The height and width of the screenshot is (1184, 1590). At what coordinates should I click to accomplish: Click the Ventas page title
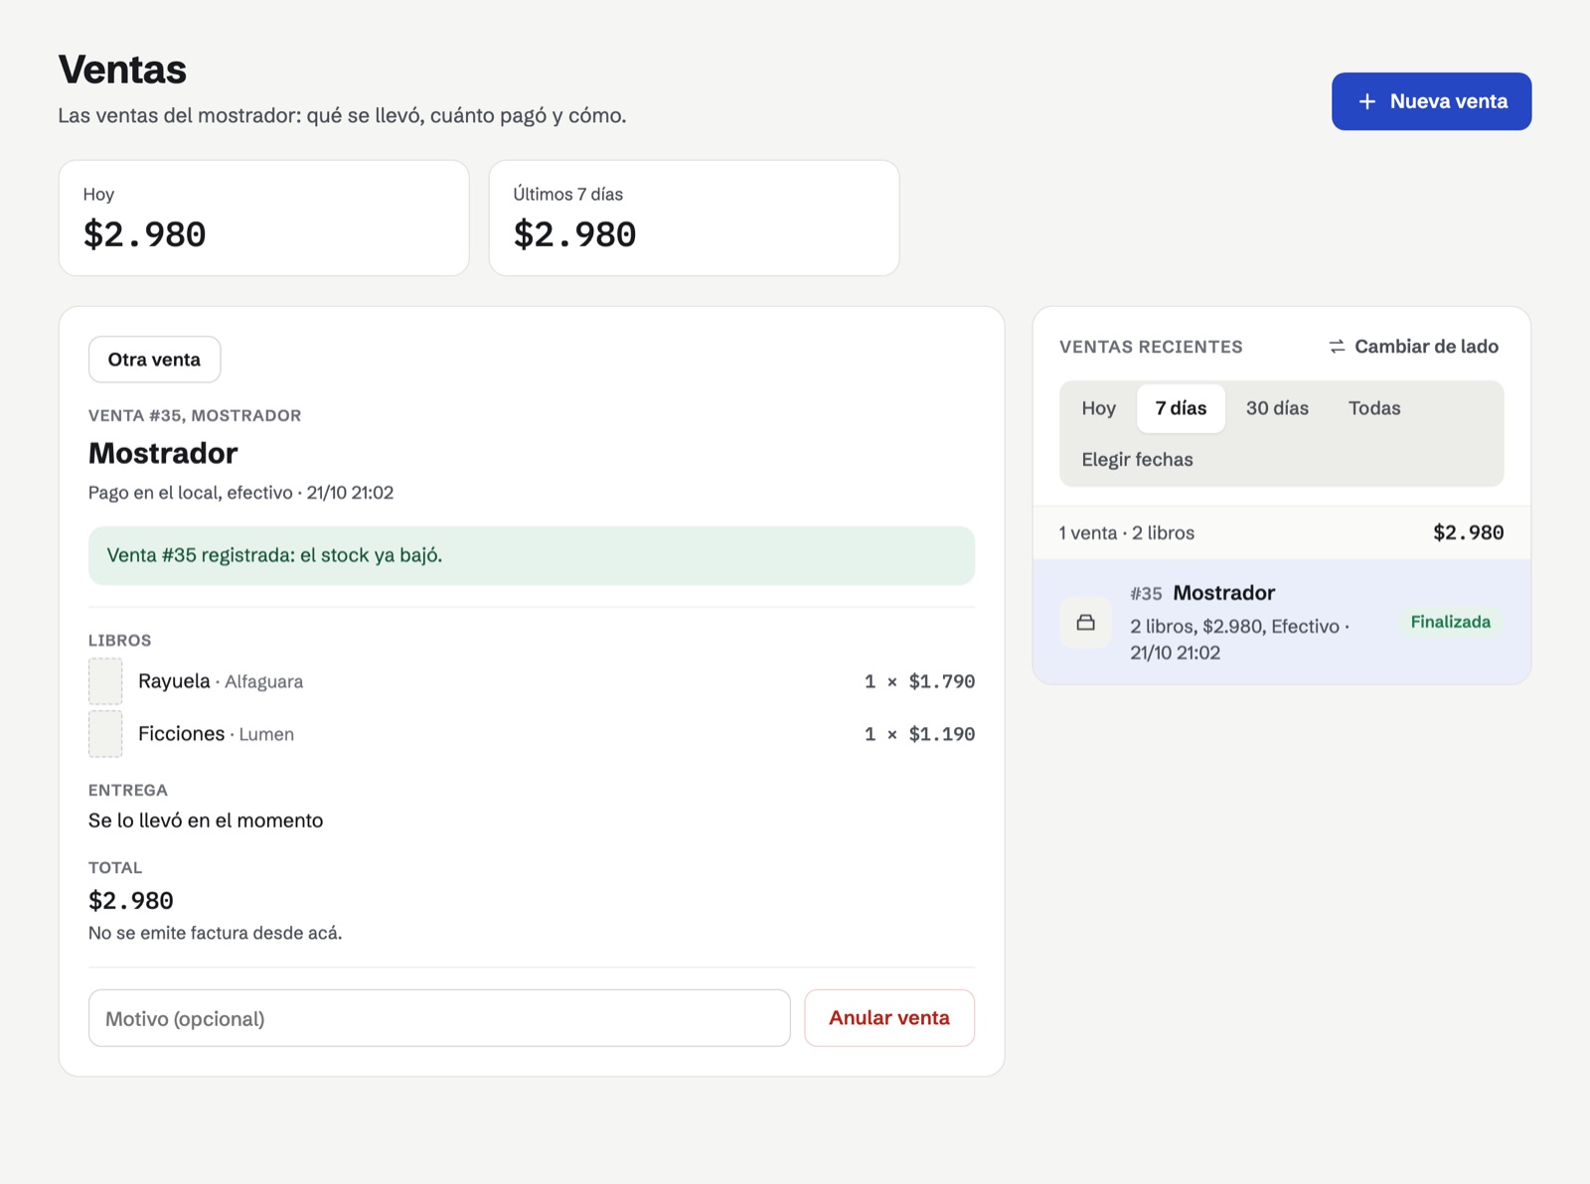click(122, 70)
